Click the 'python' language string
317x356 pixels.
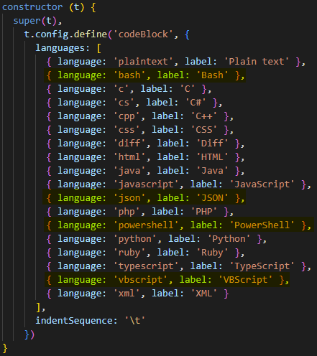click(135, 239)
